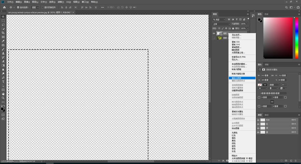Click the Home icon in the options bar
This screenshot has height=164, width=301.
click(4, 7)
